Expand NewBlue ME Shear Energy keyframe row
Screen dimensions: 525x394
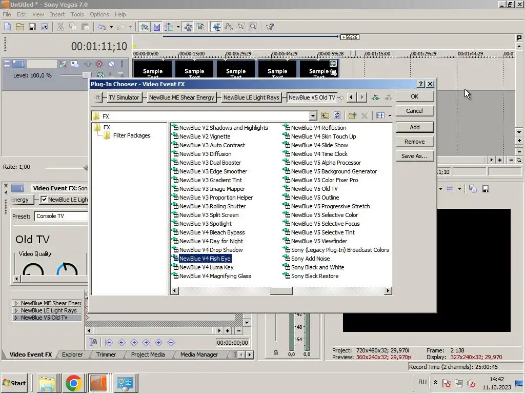click(16, 303)
